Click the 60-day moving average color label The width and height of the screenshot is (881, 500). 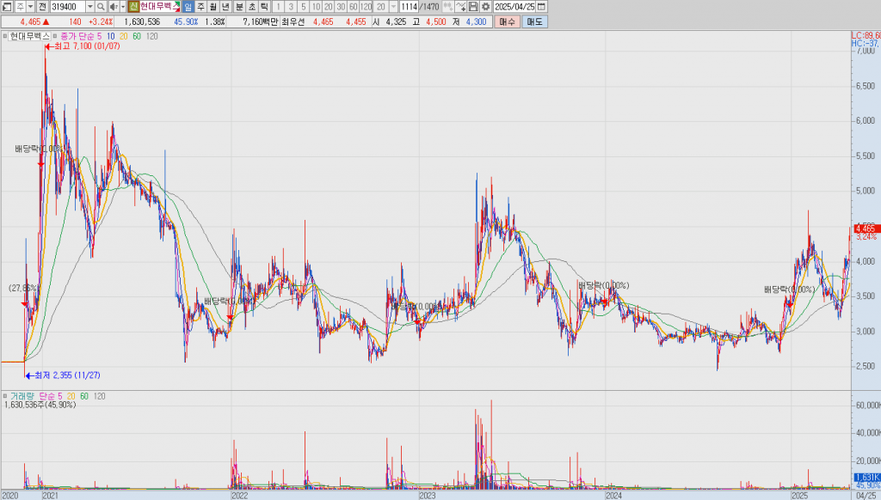pos(137,36)
